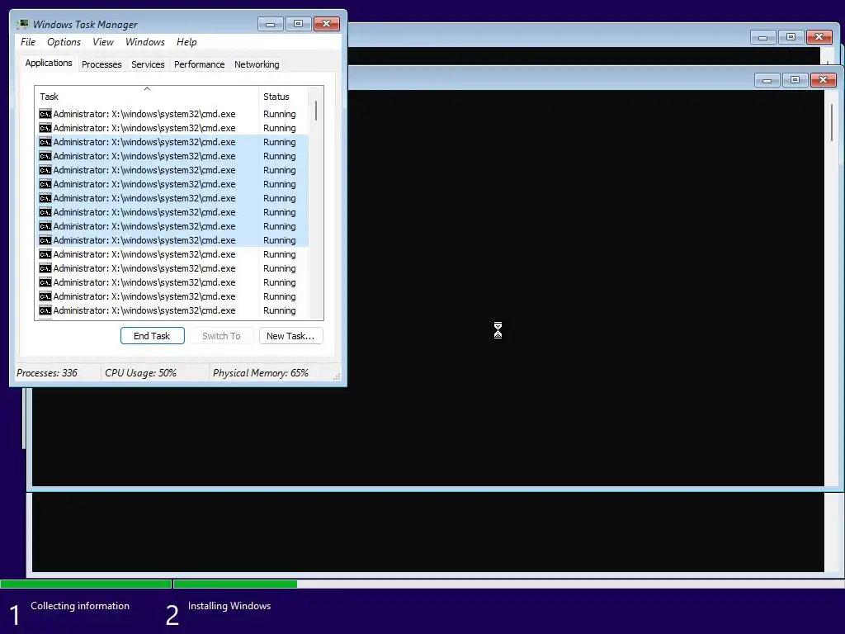Click the Installing Windows step label
The width and height of the screenshot is (845, 634).
coord(229,606)
